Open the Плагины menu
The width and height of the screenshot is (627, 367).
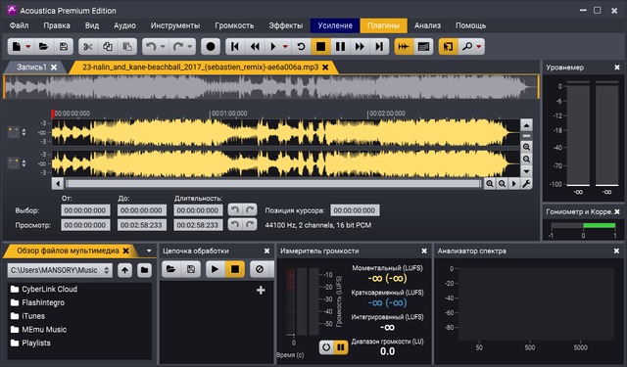pyautogui.click(x=383, y=25)
